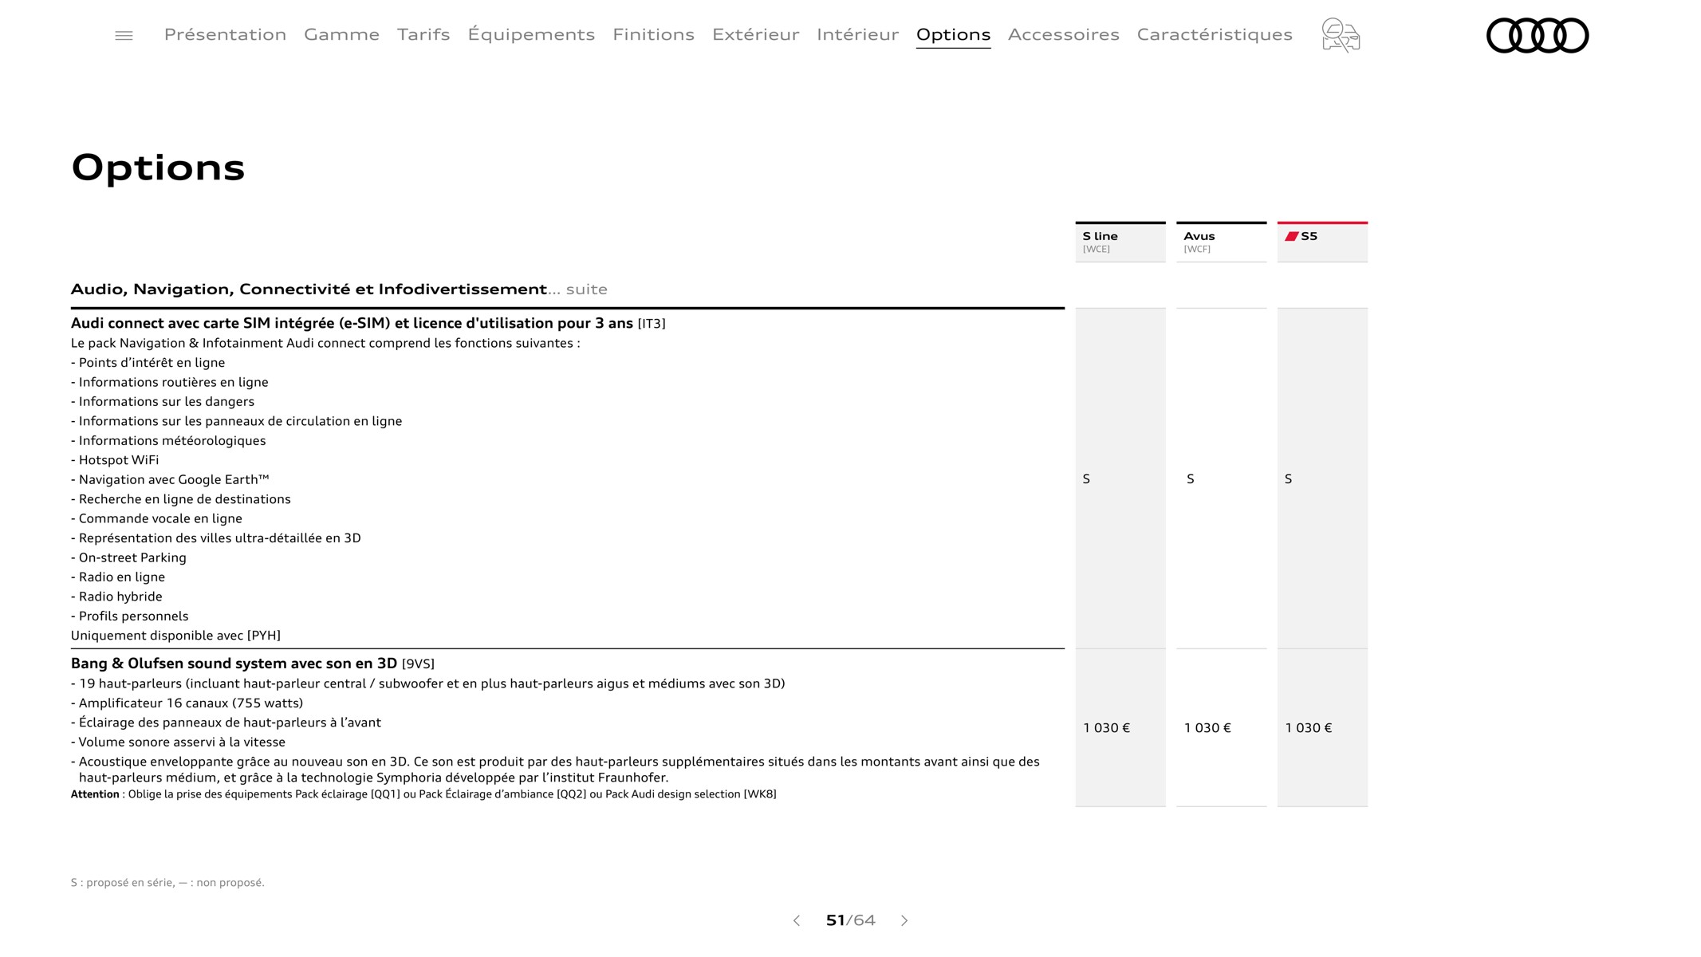Open the Présentation section
This screenshot has width=1701, height=957.
point(225,34)
